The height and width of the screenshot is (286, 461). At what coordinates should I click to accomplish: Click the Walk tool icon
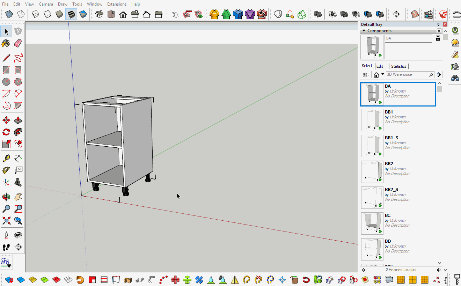pos(6,247)
